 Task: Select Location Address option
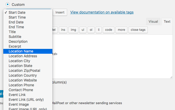28,56
